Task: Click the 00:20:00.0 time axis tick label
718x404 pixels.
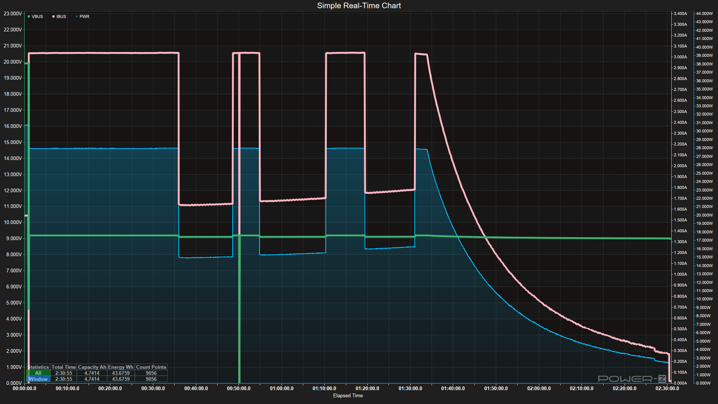Action: pos(110,388)
